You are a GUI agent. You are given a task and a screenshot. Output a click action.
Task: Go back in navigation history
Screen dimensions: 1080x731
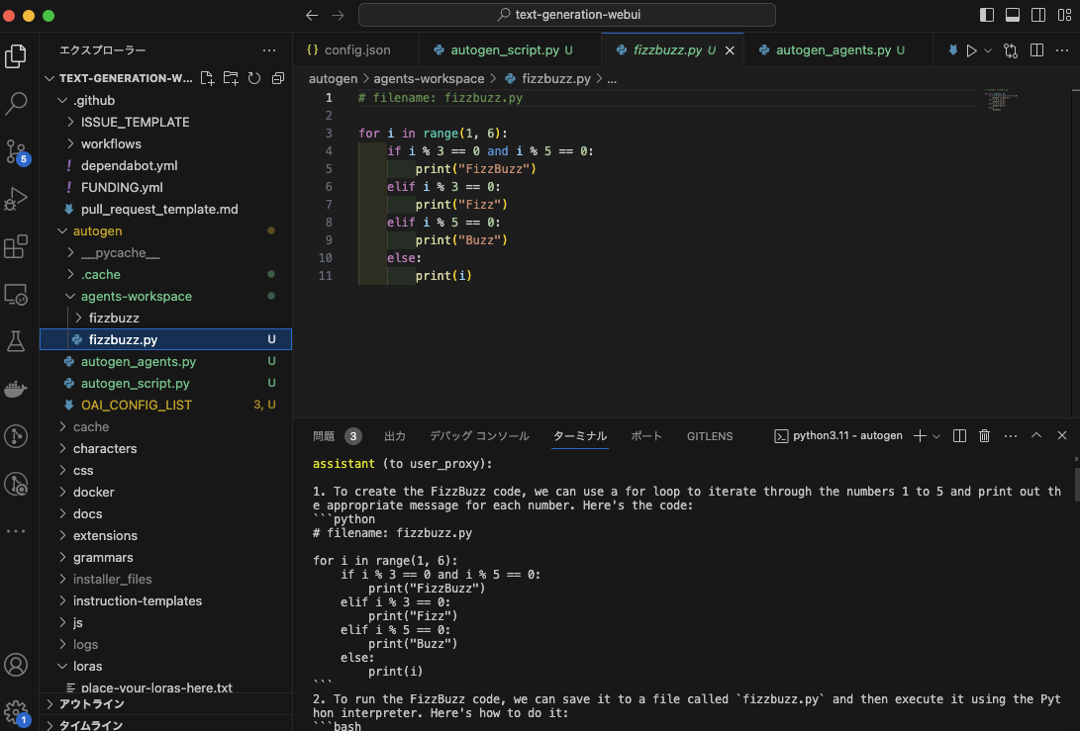[312, 15]
